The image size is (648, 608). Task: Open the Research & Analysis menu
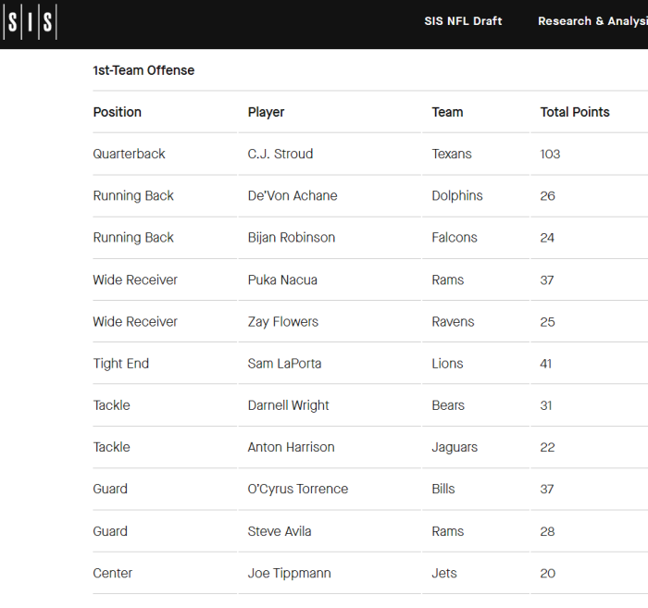click(x=592, y=21)
